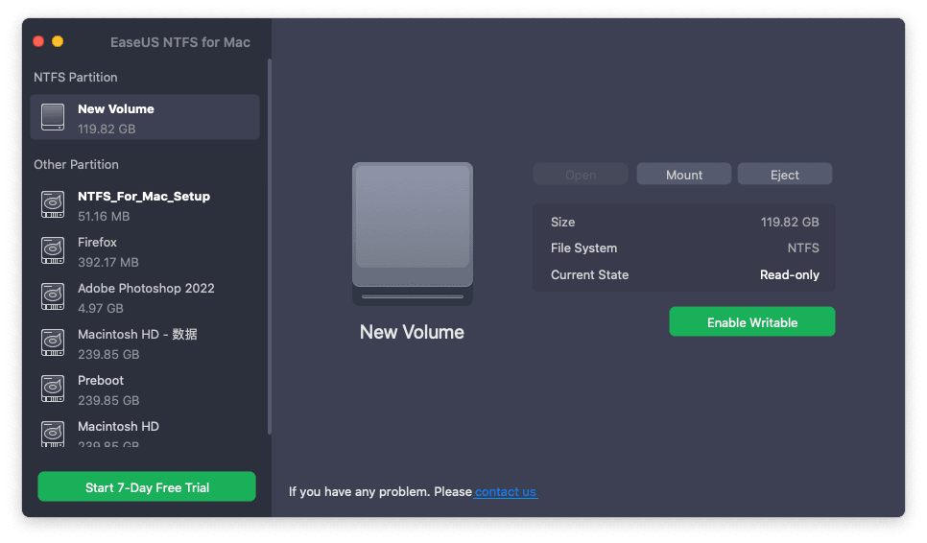Click the Other Partition section header

pos(76,165)
